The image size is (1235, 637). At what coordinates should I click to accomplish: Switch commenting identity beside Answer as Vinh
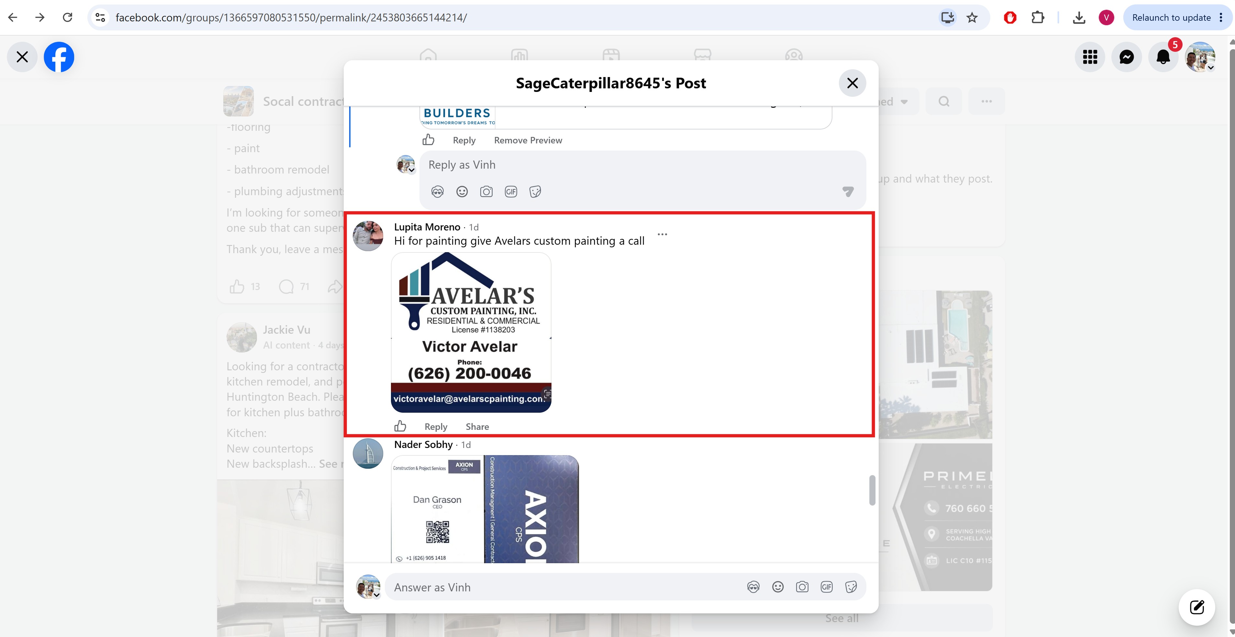[368, 587]
